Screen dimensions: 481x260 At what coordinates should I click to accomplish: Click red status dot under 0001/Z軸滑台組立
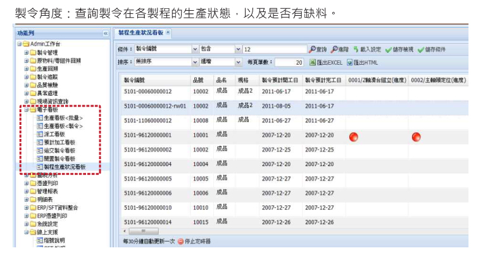(x=354, y=136)
